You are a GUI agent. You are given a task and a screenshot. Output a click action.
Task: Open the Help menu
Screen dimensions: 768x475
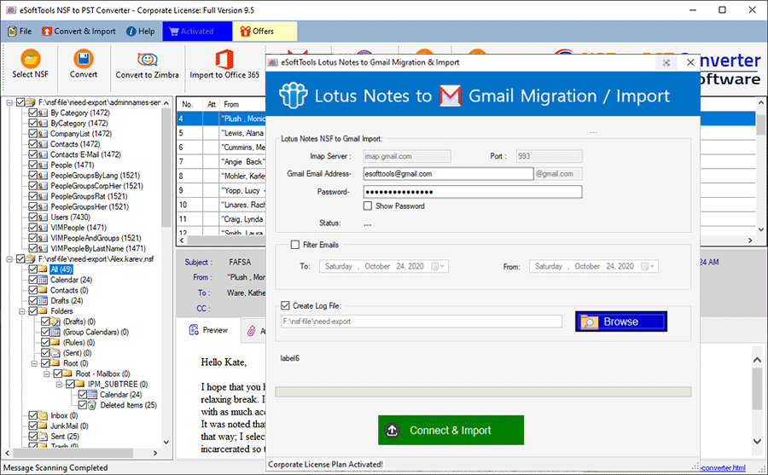point(141,32)
